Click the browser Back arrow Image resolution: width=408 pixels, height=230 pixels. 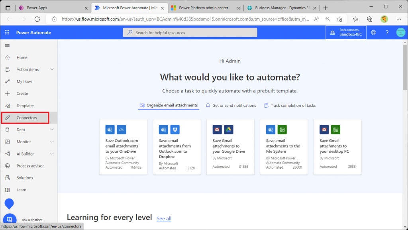10,19
